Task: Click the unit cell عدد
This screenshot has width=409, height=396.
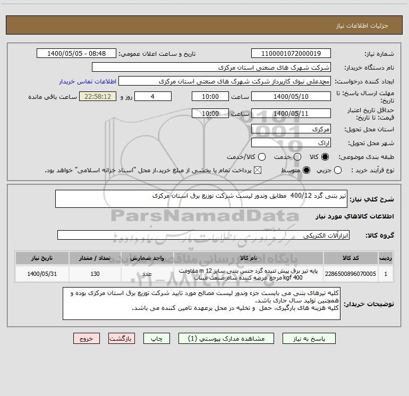Action: click(x=147, y=274)
